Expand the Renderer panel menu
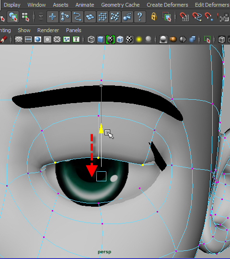 48,30
